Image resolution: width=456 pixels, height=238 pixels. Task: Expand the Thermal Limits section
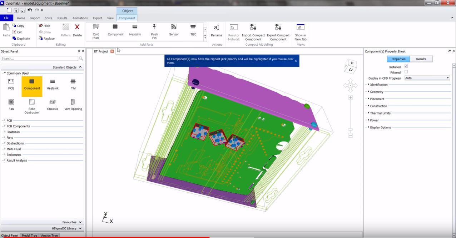380,113
